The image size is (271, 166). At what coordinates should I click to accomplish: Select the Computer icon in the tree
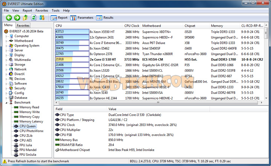click(x=11, y=36)
